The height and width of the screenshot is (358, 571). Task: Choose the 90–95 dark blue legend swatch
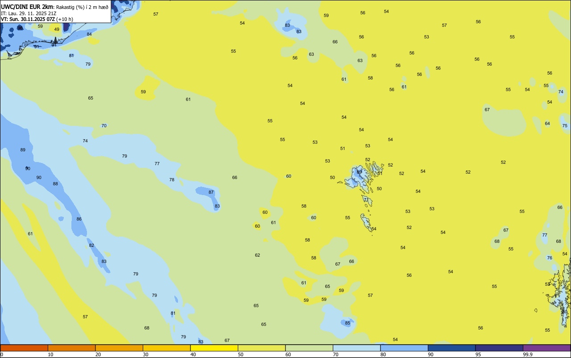451,348
